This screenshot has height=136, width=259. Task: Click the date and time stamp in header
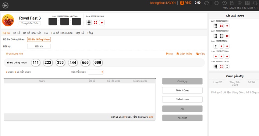coord(240,8)
